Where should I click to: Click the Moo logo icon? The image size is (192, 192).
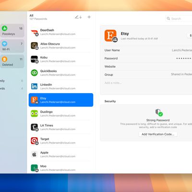pyautogui.click(x=35, y=168)
